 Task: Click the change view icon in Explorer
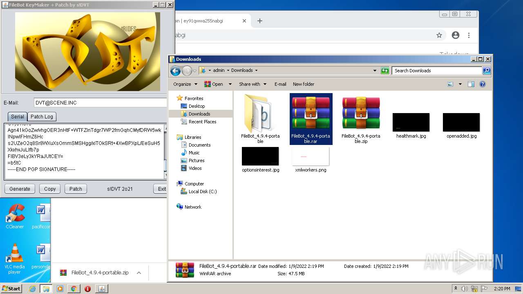coord(450,84)
